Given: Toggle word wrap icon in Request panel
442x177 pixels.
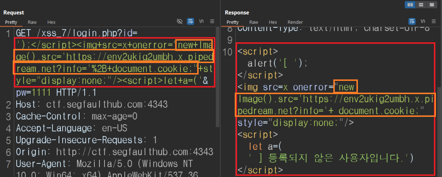Looking at the screenshot, I should pos(191,21).
